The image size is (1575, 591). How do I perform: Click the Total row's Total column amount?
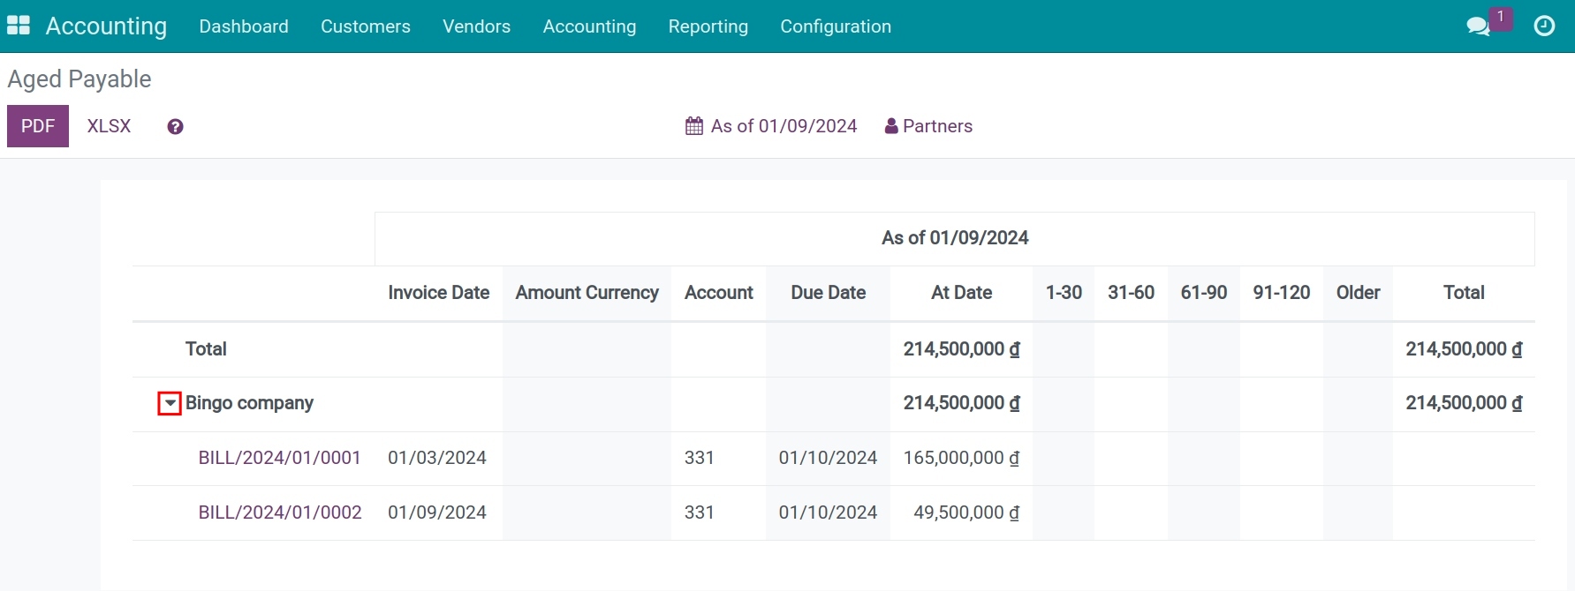click(x=1464, y=349)
